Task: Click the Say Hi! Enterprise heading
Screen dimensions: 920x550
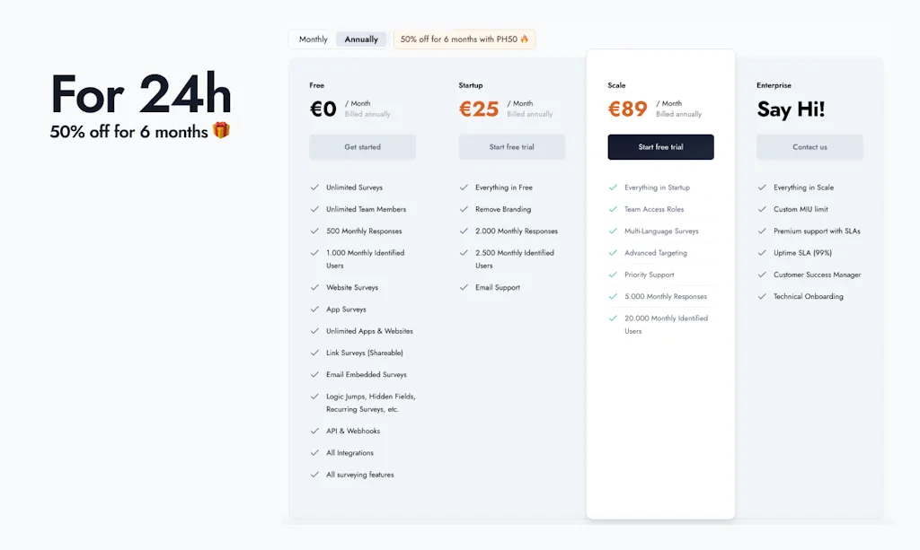Action: pyautogui.click(x=791, y=109)
